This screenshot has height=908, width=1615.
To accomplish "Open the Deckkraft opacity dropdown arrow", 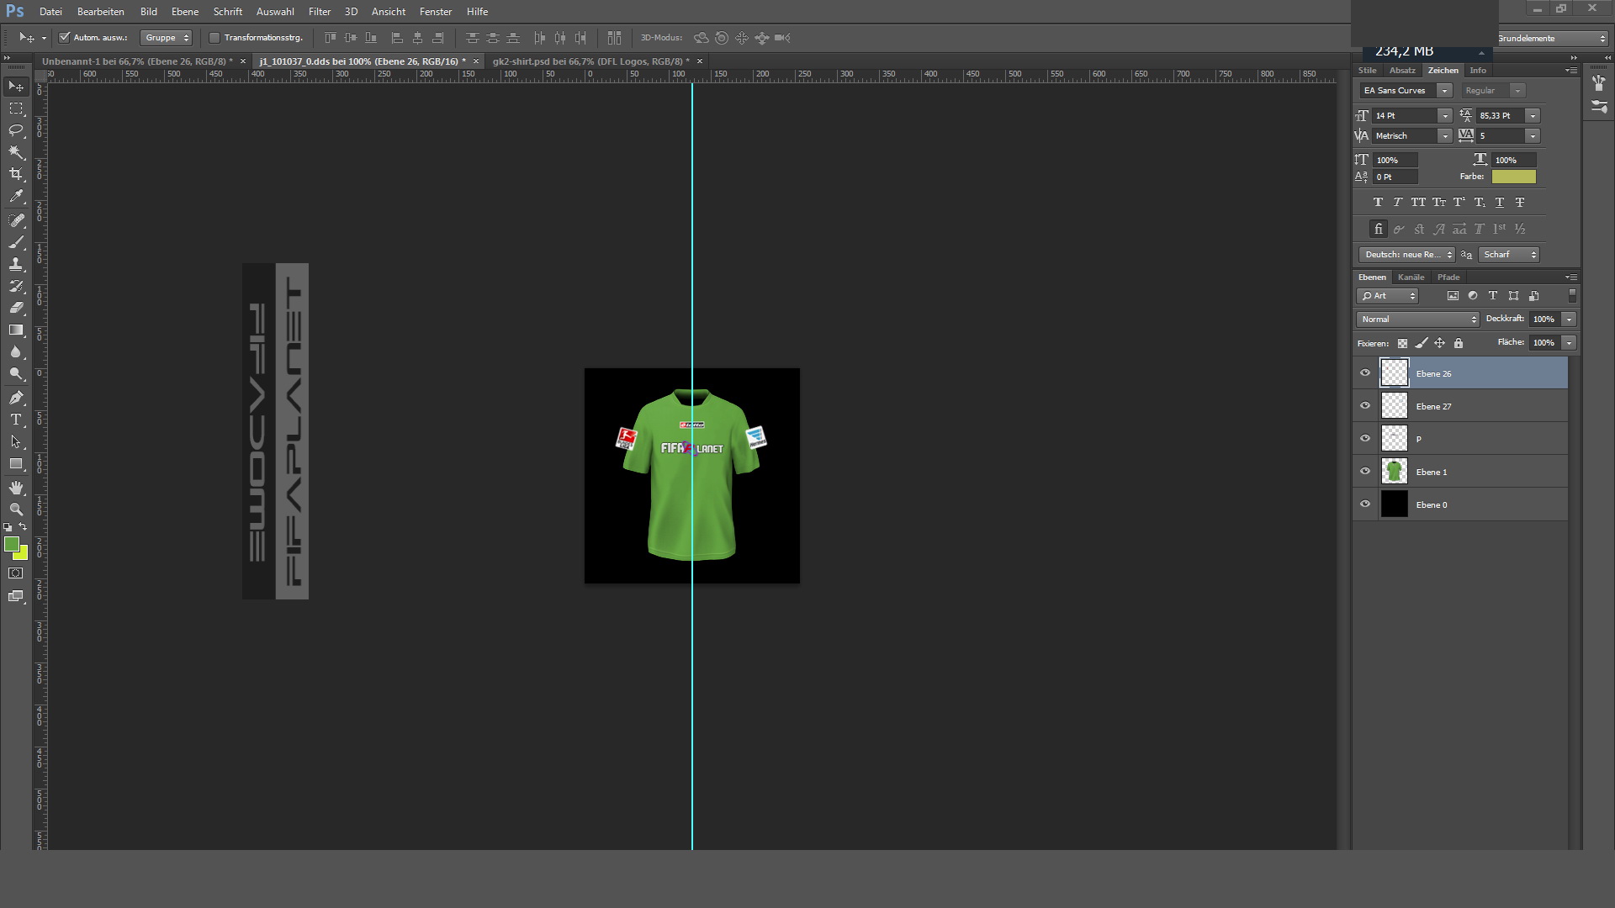I will coord(1569,319).
